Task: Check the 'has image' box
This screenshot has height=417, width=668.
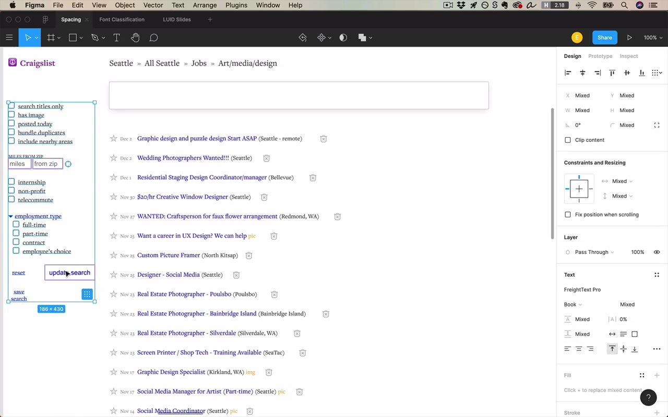Action: pos(11,115)
